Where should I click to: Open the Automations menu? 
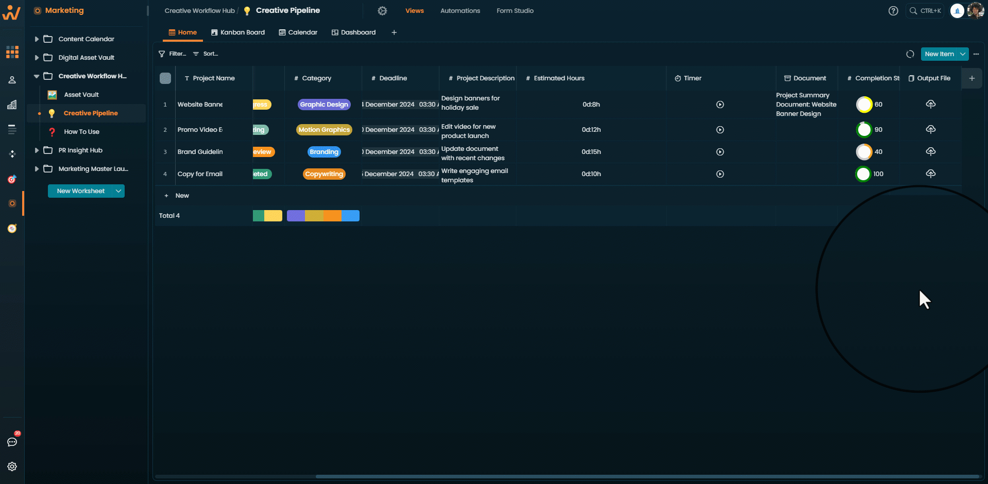click(x=460, y=11)
